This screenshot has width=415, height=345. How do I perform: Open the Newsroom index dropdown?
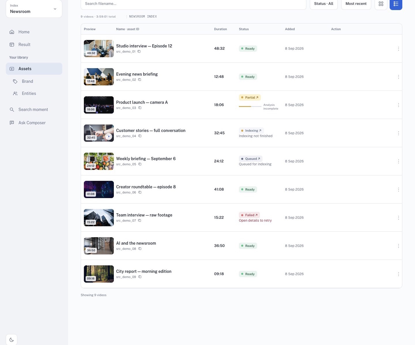[34, 9]
